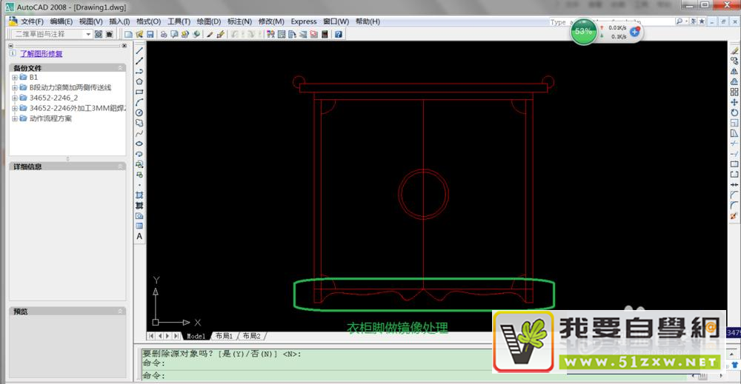This screenshot has width=741, height=384.
Task: Select the Array tool
Action: (734, 92)
